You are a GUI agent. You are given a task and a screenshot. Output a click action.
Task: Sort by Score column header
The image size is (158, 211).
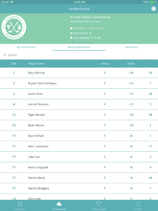pos(131,64)
